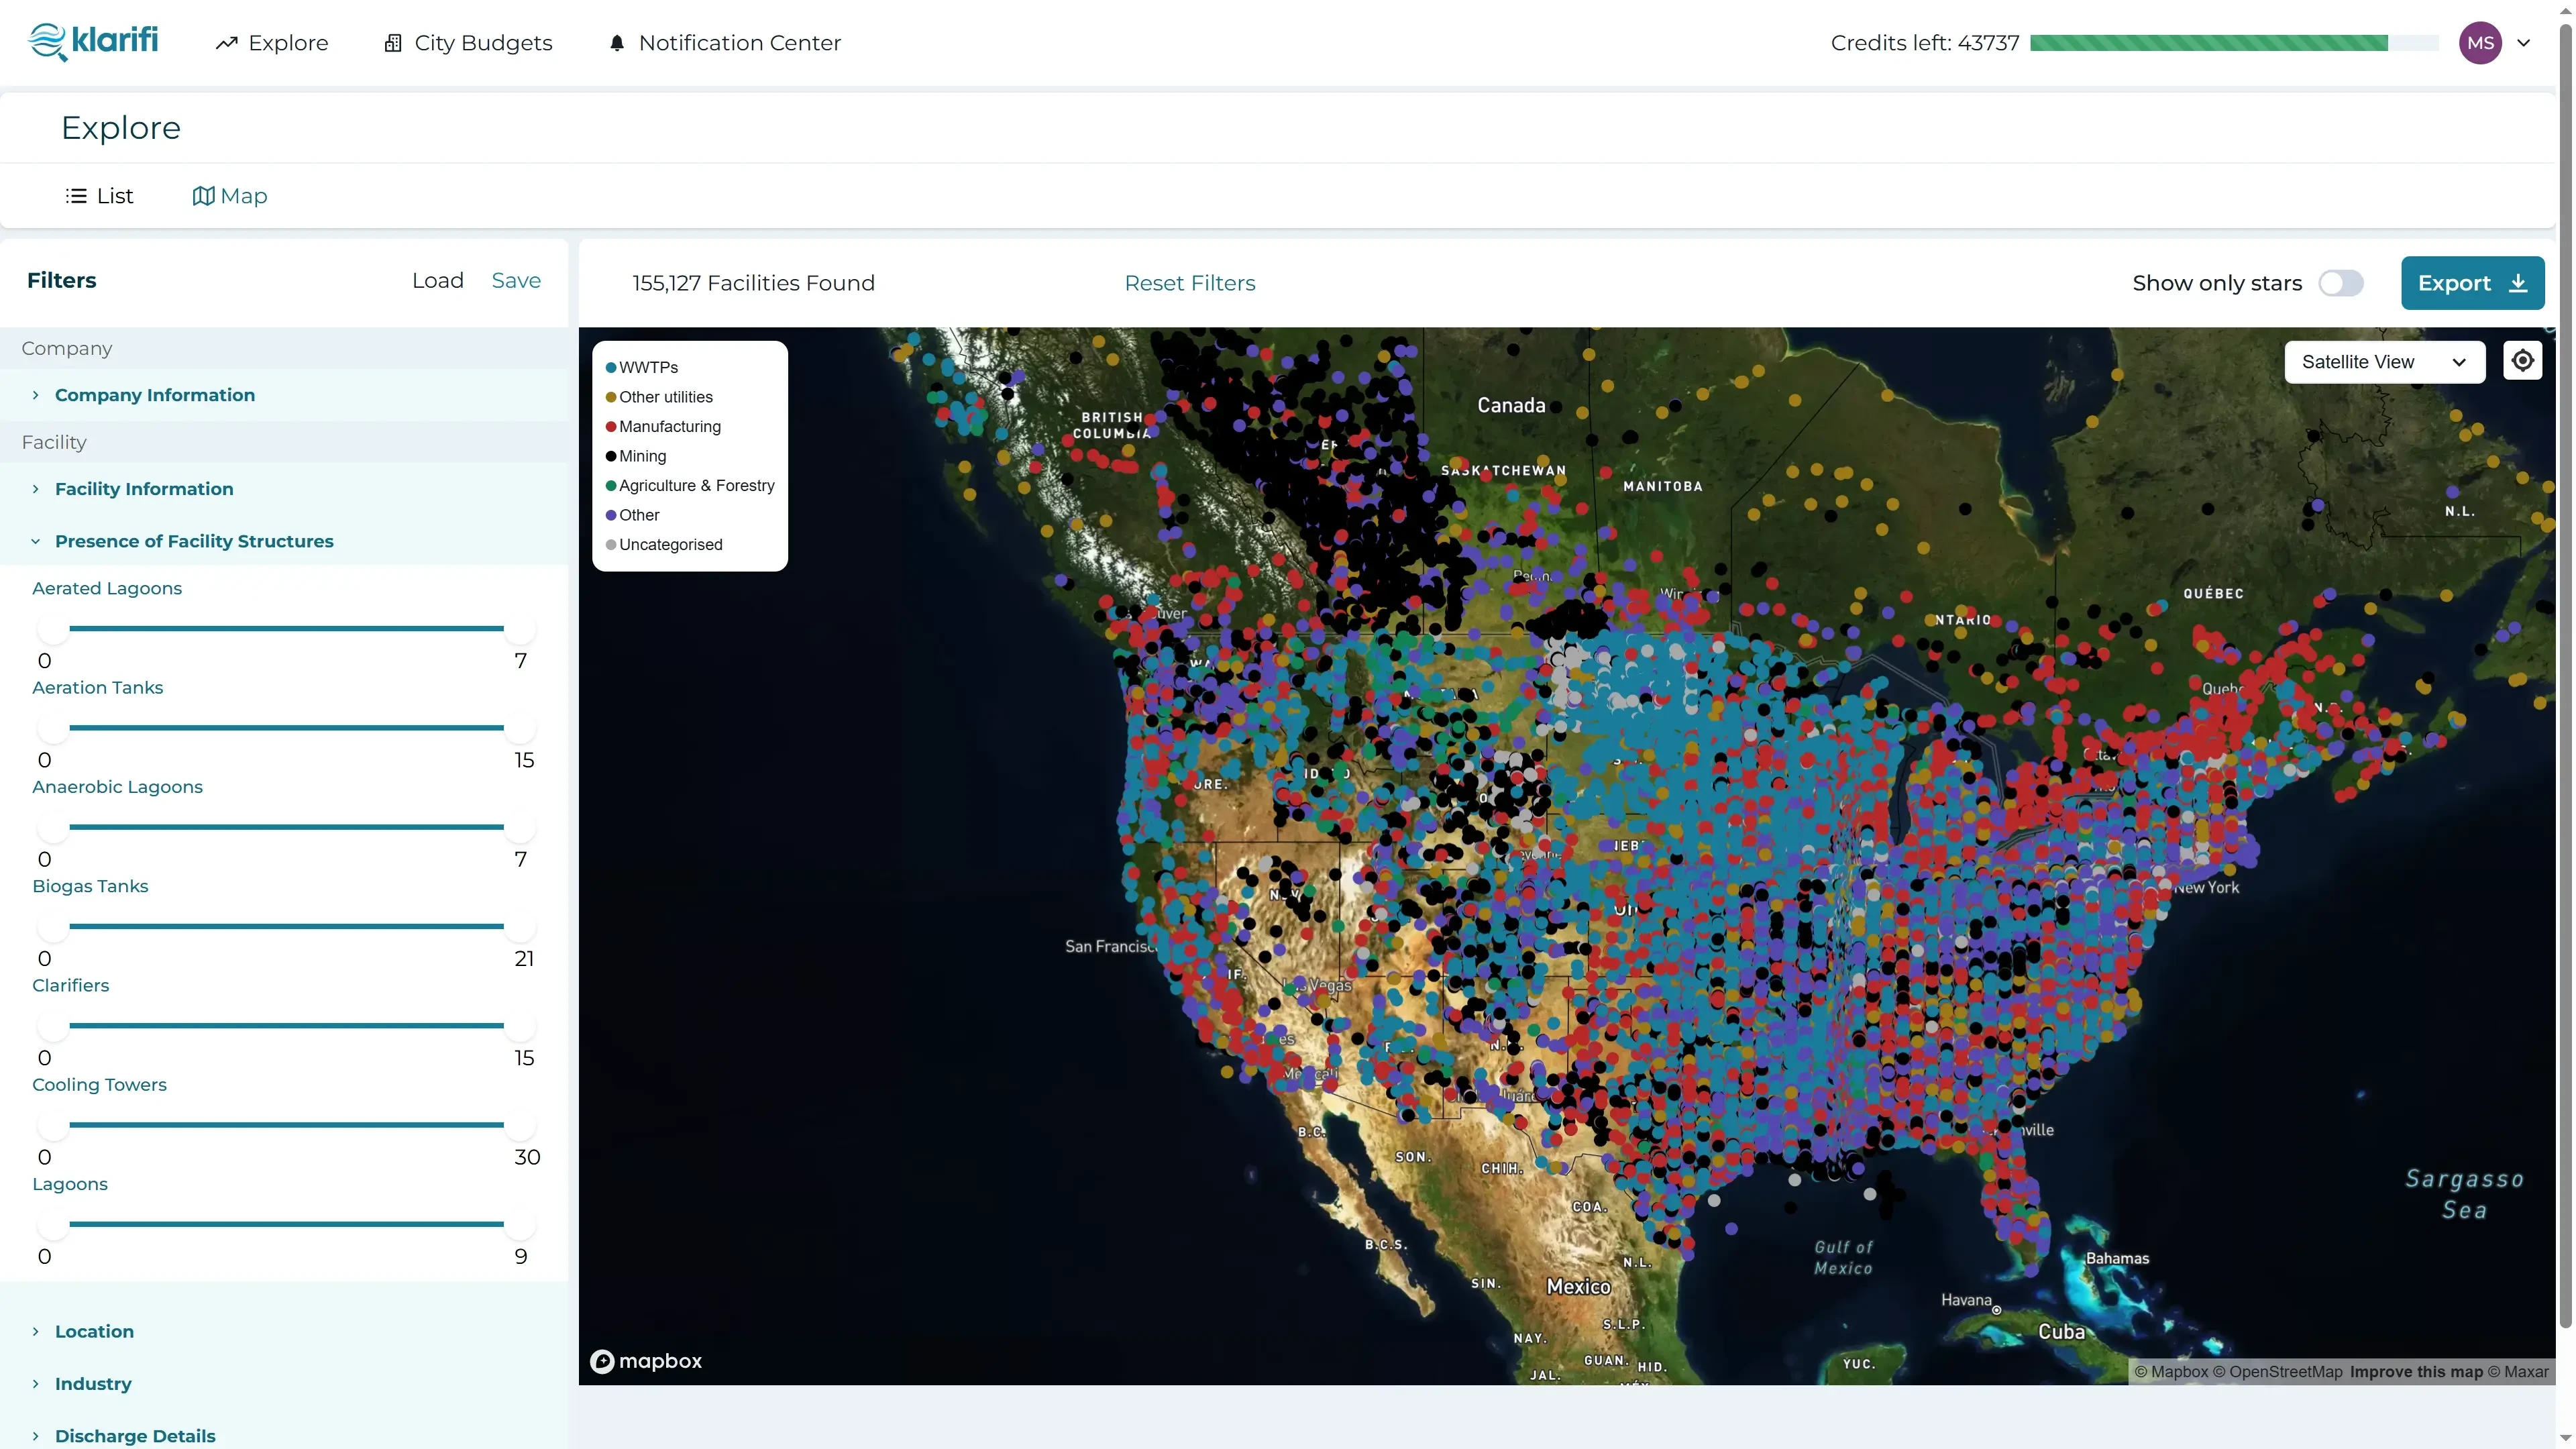Screen dimensions: 2576x1449
Task: Click the Other legend dot
Action: (x=611, y=515)
